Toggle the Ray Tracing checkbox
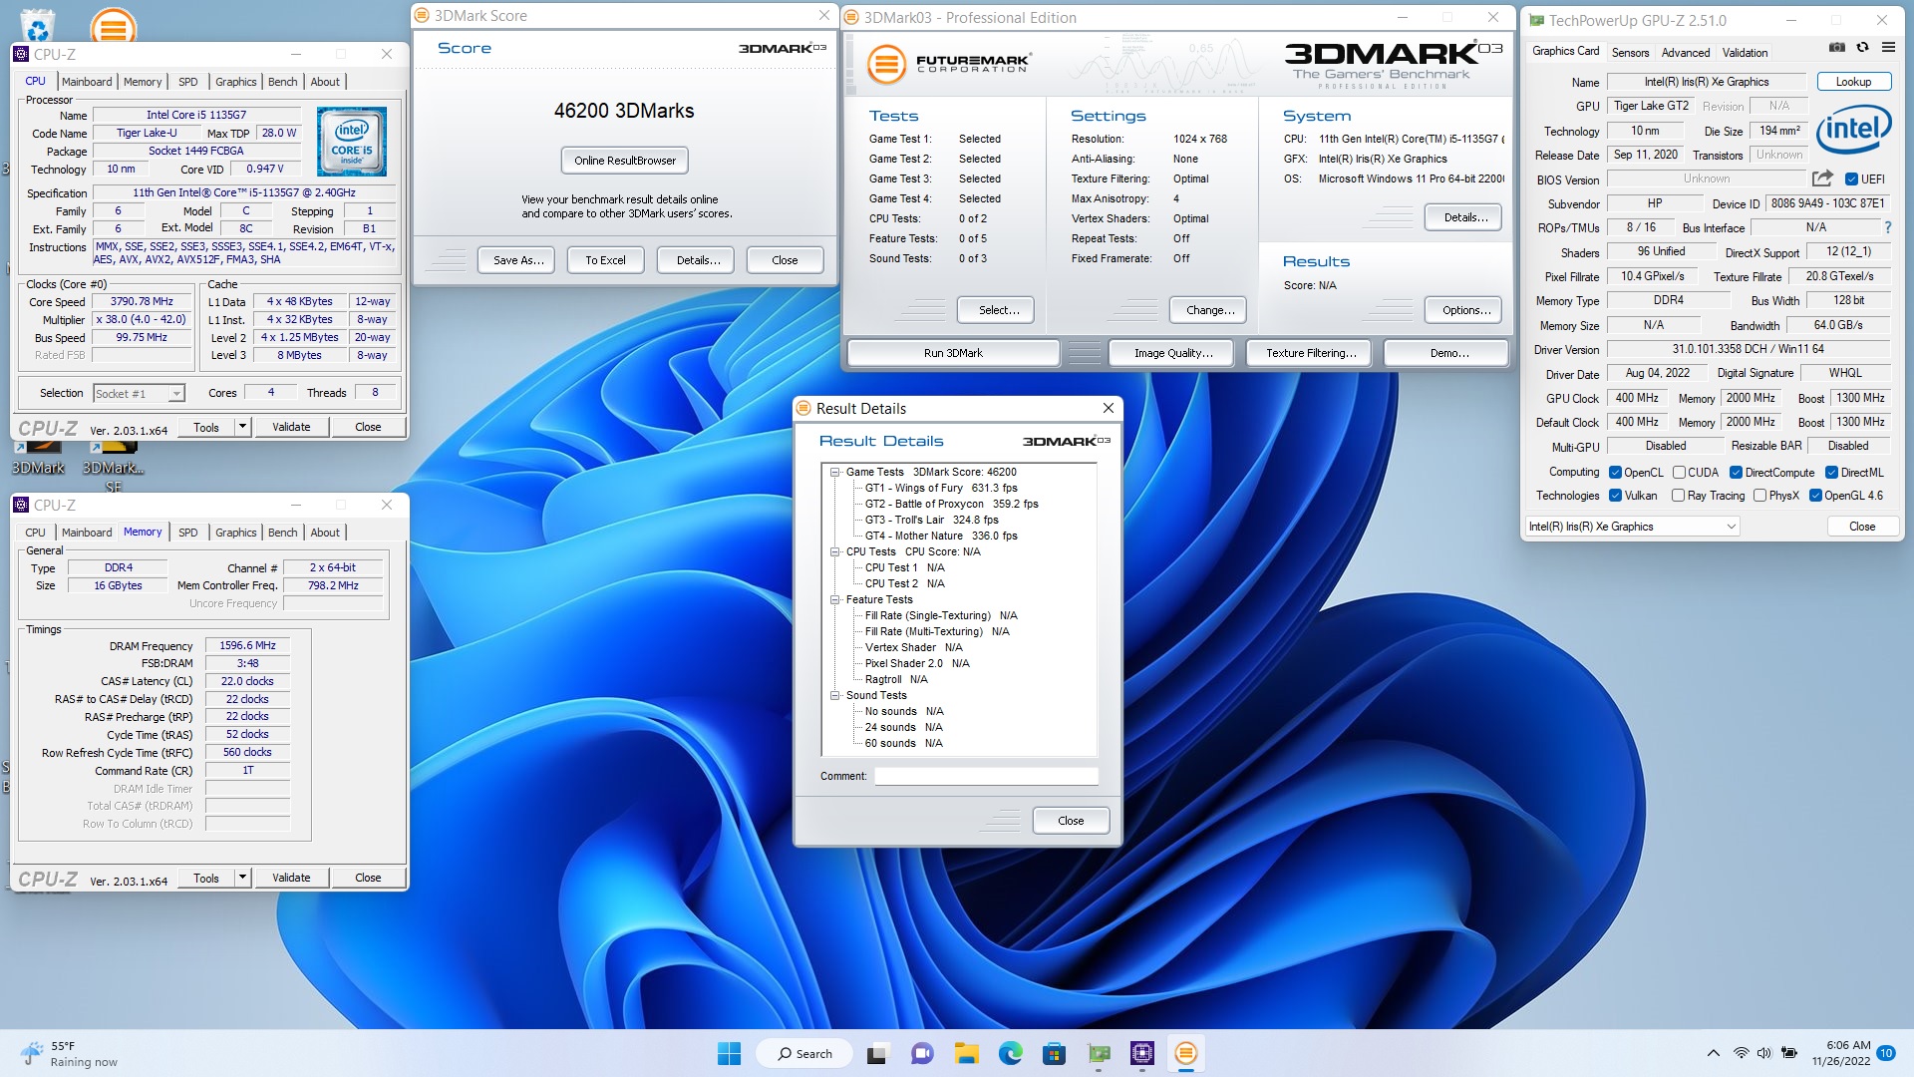The width and height of the screenshot is (1914, 1077). click(x=1678, y=496)
